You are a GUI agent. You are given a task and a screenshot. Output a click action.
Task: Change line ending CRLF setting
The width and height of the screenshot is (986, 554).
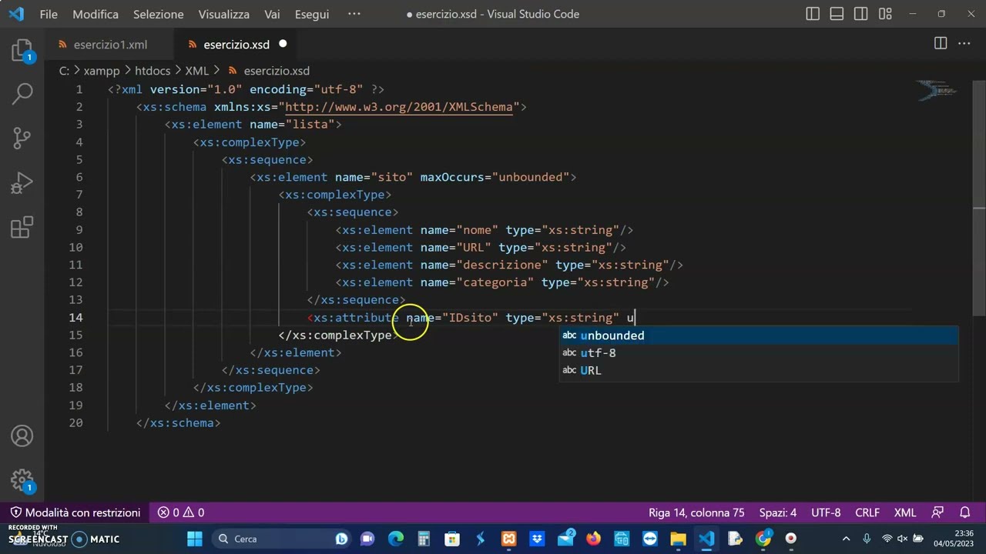click(x=867, y=512)
